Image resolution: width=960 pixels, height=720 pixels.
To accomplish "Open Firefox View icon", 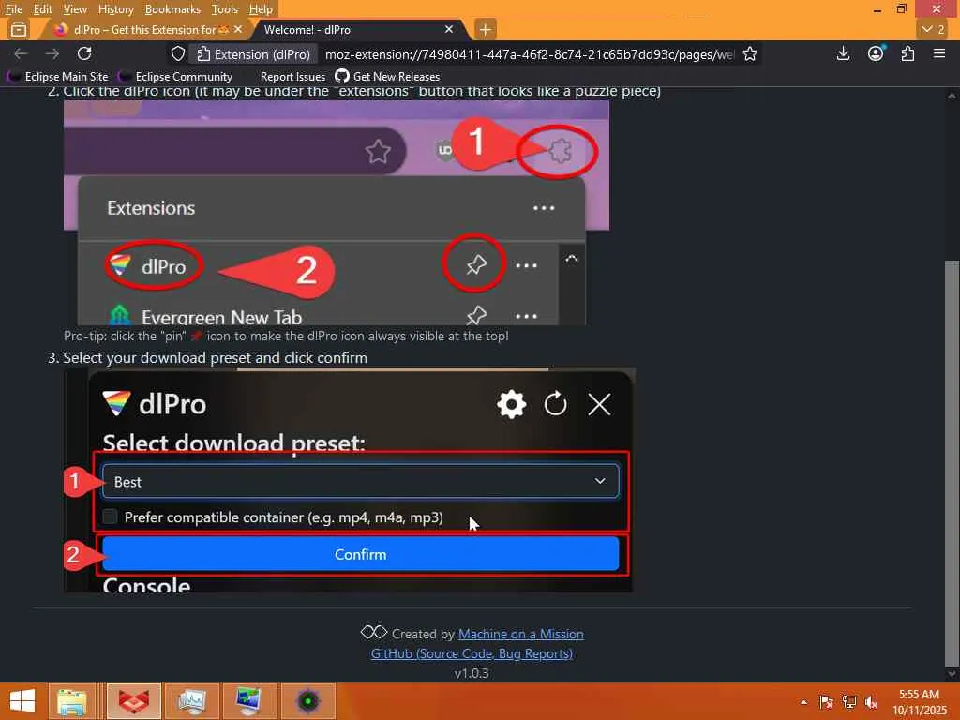I will (19, 29).
